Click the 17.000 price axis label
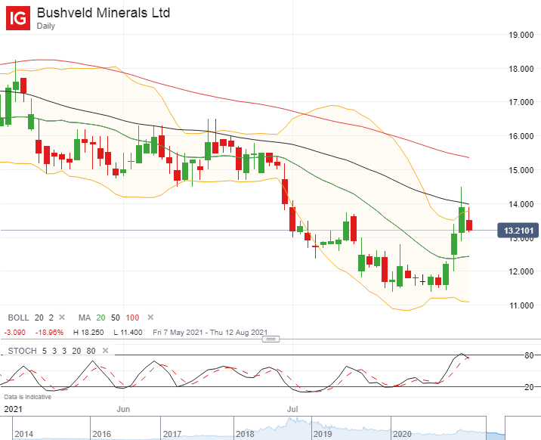The height and width of the screenshot is (440, 541). tap(521, 102)
